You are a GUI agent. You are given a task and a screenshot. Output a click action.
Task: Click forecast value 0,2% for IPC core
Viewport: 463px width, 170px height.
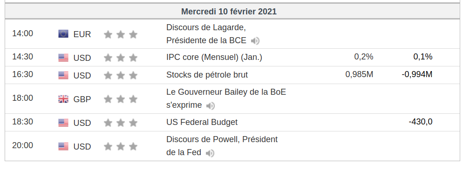pos(363,57)
